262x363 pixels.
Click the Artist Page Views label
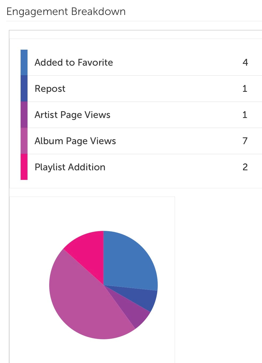[x=72, y=115]
